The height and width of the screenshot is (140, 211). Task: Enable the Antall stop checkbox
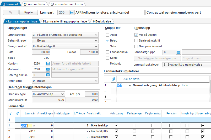point(107,35)
